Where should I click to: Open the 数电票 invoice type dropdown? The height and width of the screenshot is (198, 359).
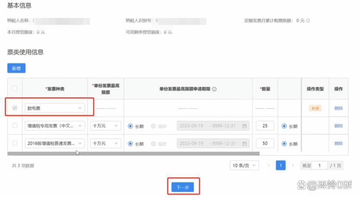[55, 108]
